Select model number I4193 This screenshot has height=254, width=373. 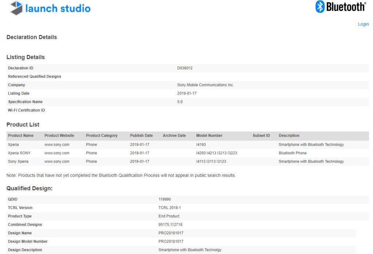click(x=201, y=145)
